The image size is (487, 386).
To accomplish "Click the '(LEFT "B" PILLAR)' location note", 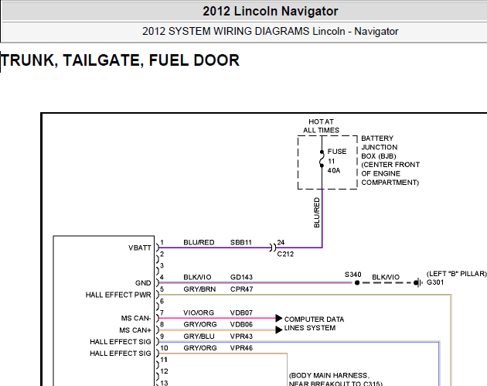I will [456, 274].
